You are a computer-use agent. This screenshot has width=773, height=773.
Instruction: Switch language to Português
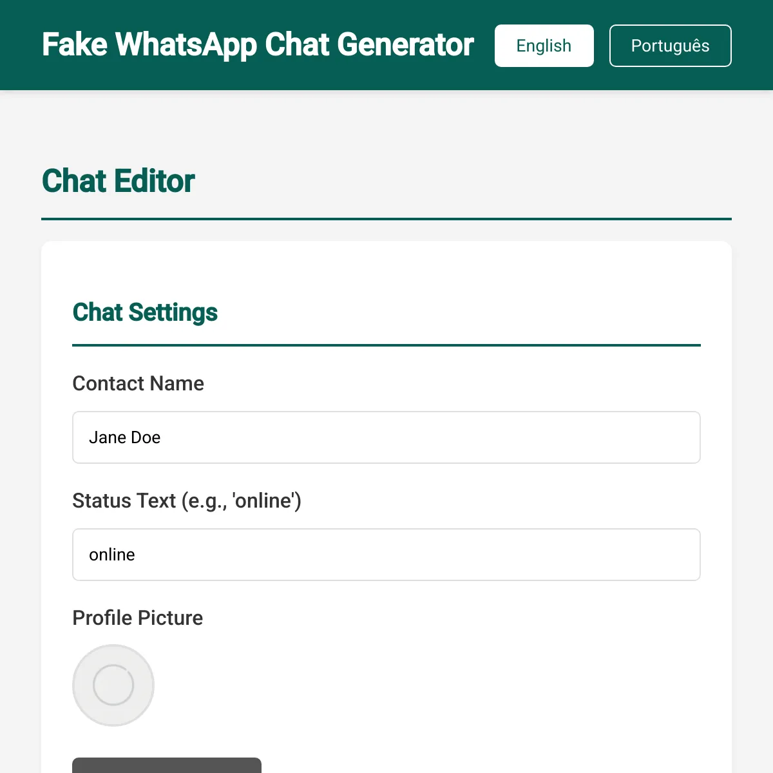[x=670, y=46]
